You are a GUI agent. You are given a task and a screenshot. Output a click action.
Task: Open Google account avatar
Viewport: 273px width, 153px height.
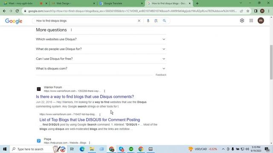point(261,21)
